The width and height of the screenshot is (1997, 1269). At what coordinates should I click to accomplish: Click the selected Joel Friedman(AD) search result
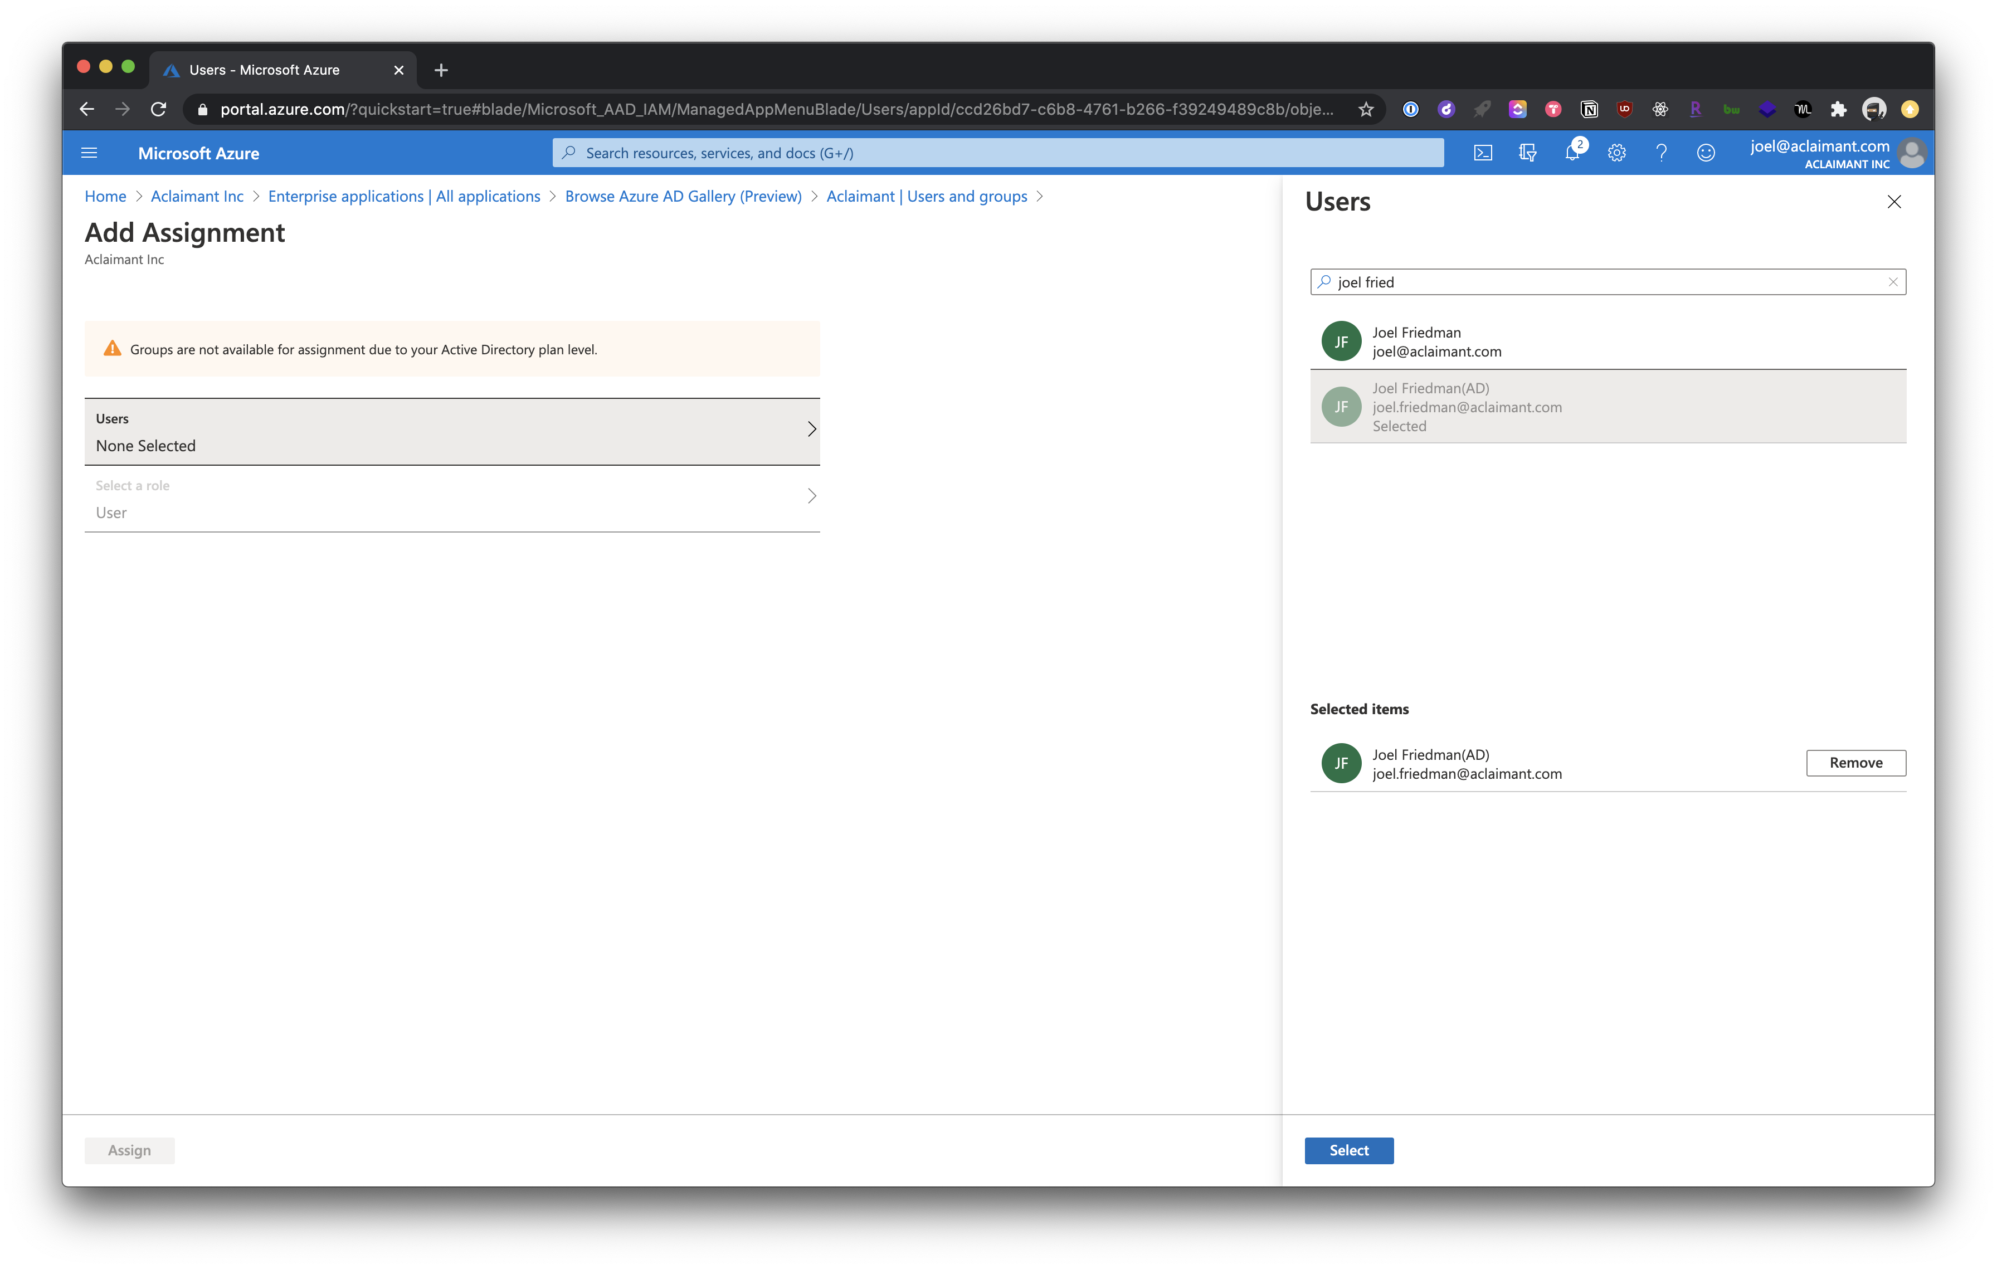point(1608,406)
